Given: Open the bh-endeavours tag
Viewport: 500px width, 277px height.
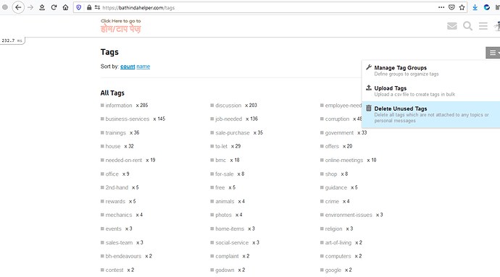Looking at the screenshot, I should pos(123,256).
